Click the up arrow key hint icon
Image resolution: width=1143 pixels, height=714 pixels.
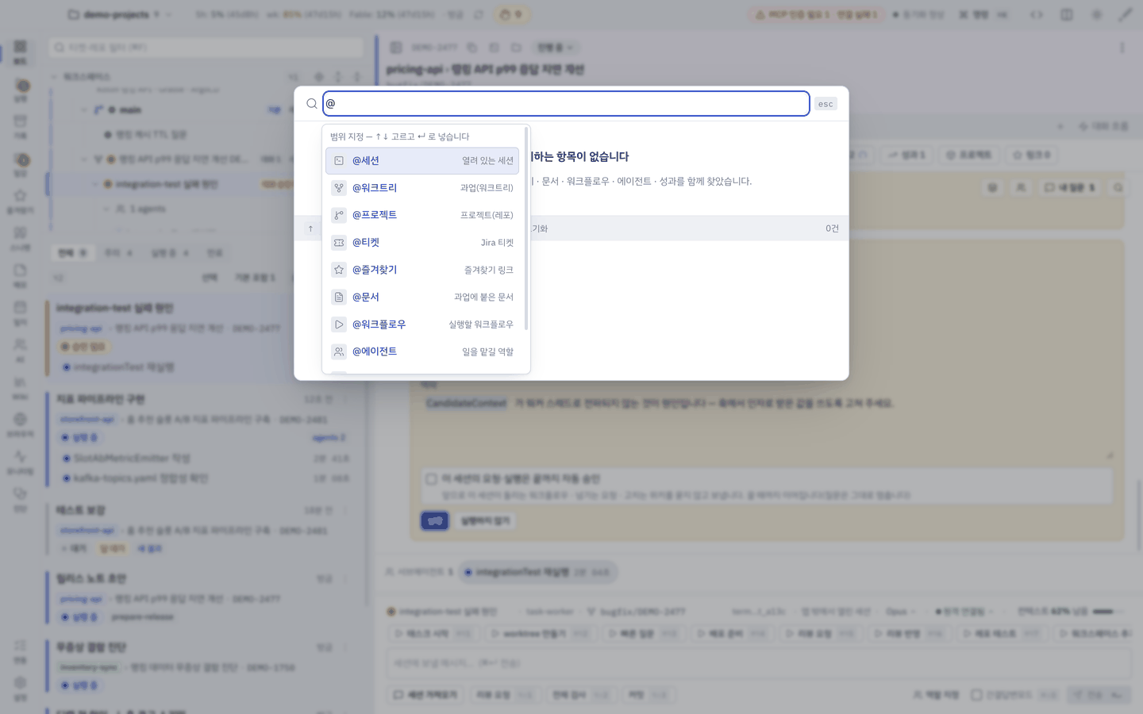310,228
